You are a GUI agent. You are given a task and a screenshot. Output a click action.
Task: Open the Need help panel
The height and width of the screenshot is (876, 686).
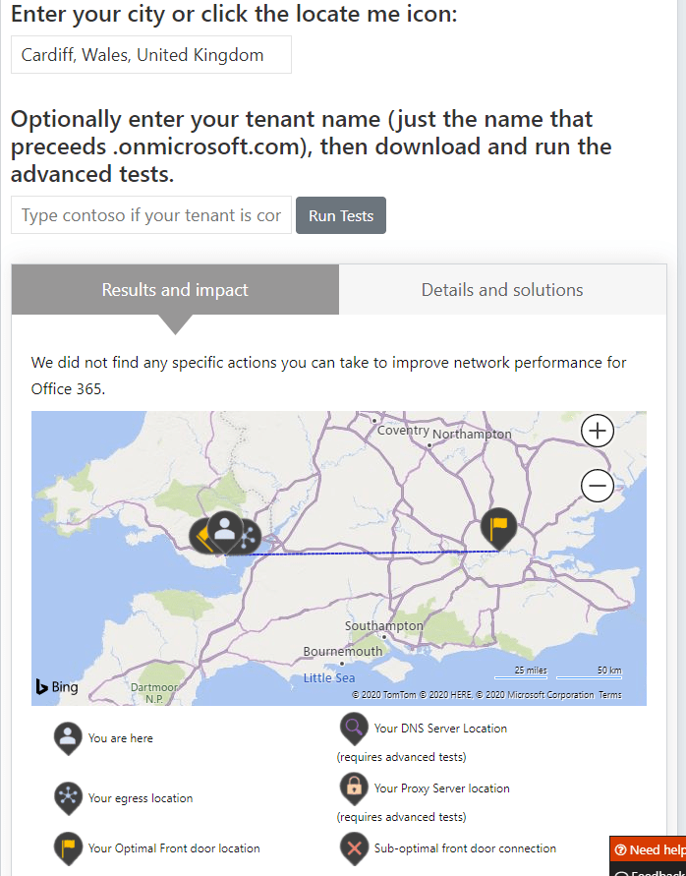coord(649,849)
